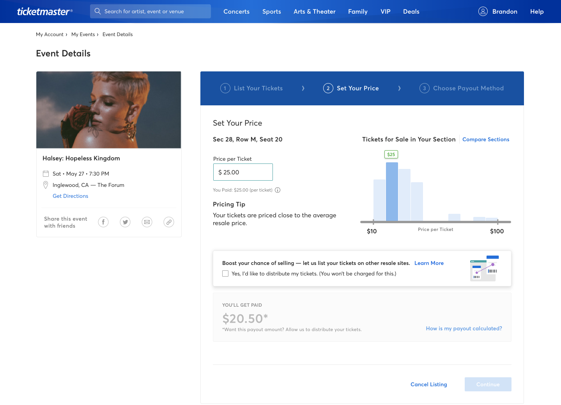
Task: Share event via Facebook icon
Action: (x=103, y=222)
